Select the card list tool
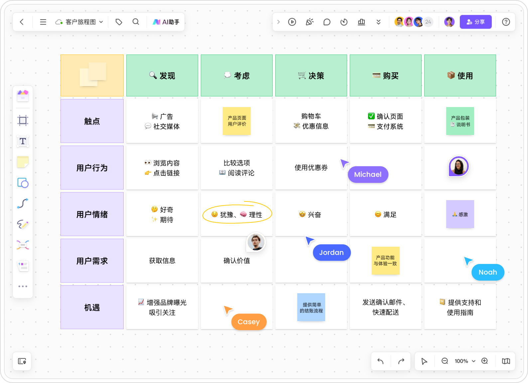The height and width of the screenshot is (383, 528). click(23, 266)
